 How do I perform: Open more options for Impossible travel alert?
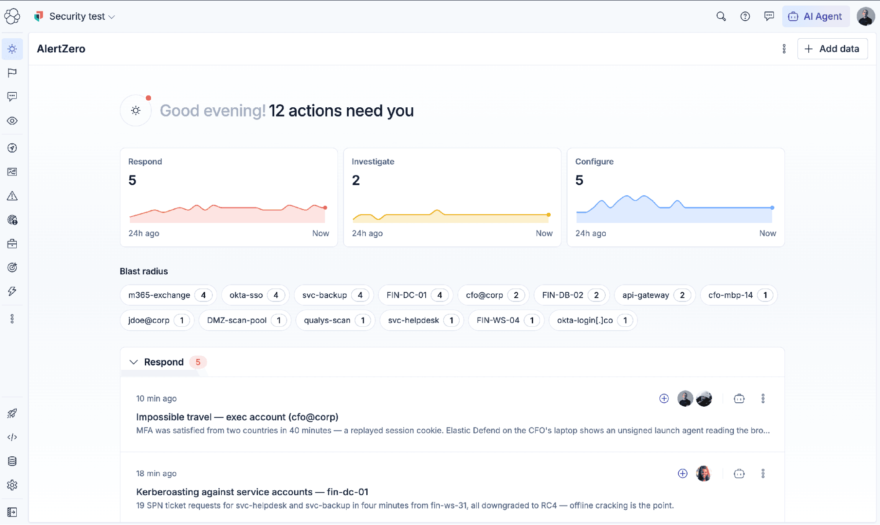pyautogui.click(x=763, y=398)
